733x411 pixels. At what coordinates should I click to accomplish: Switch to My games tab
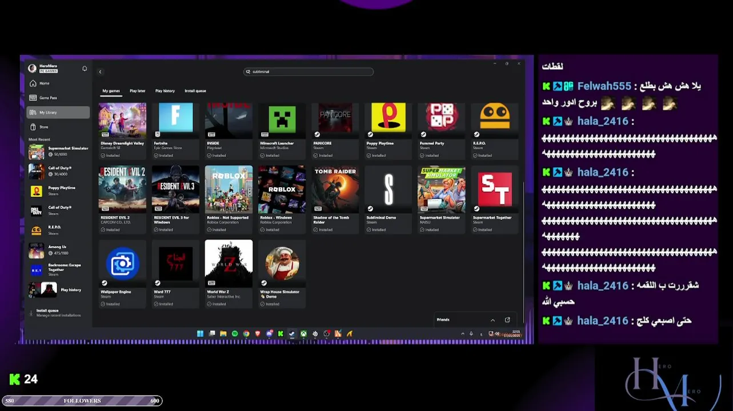tap(111, 91)
